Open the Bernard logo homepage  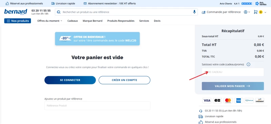click(x=16, y=12)
